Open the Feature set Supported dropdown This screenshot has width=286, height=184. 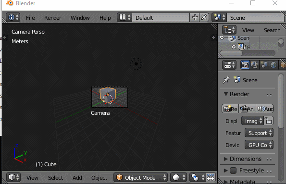click(x=259, y=133)
